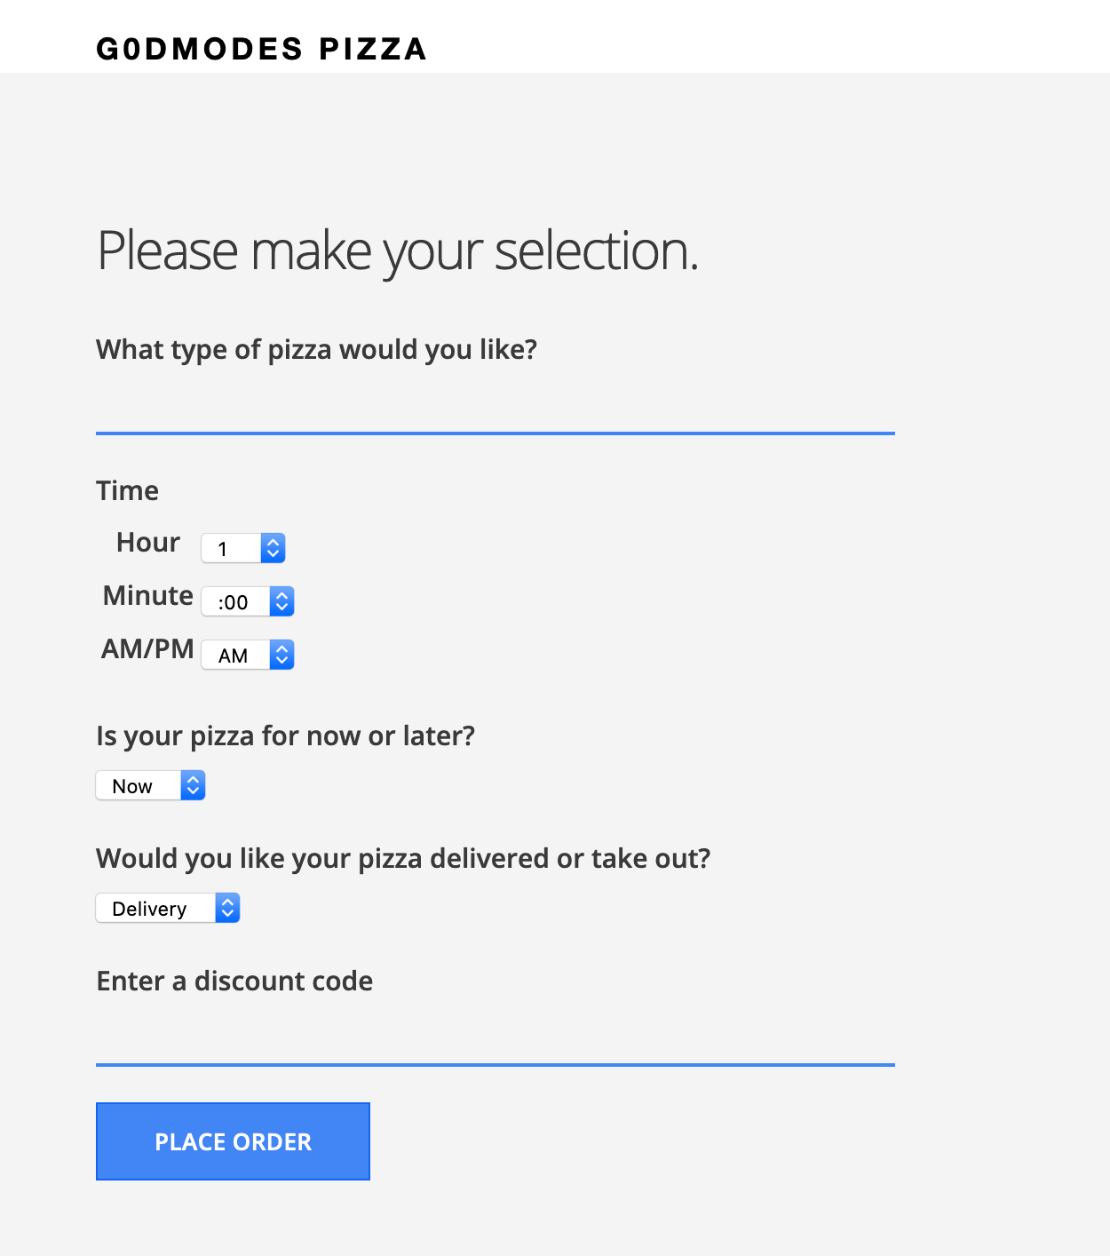Click the Delivery dropdown chevron icon
This screenshot has height=1256, width=1110.
228,908
